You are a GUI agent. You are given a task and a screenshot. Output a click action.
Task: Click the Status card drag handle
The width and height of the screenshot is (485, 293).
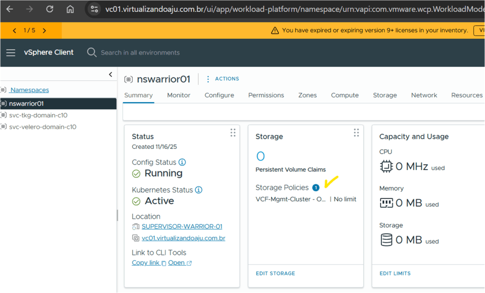[x=233, y=133]
